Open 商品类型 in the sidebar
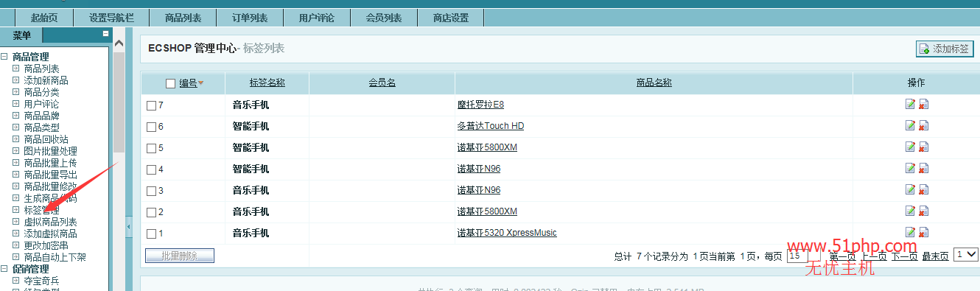980x291 pixels. (41, 127)
